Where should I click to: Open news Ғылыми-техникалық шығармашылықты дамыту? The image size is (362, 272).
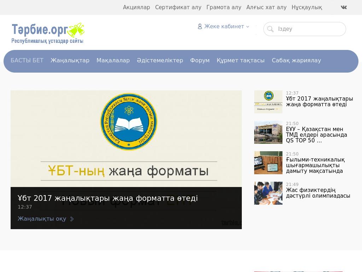coord(315,165)
